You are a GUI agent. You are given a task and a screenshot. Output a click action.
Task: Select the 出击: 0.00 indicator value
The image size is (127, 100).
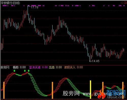[55, 67]
